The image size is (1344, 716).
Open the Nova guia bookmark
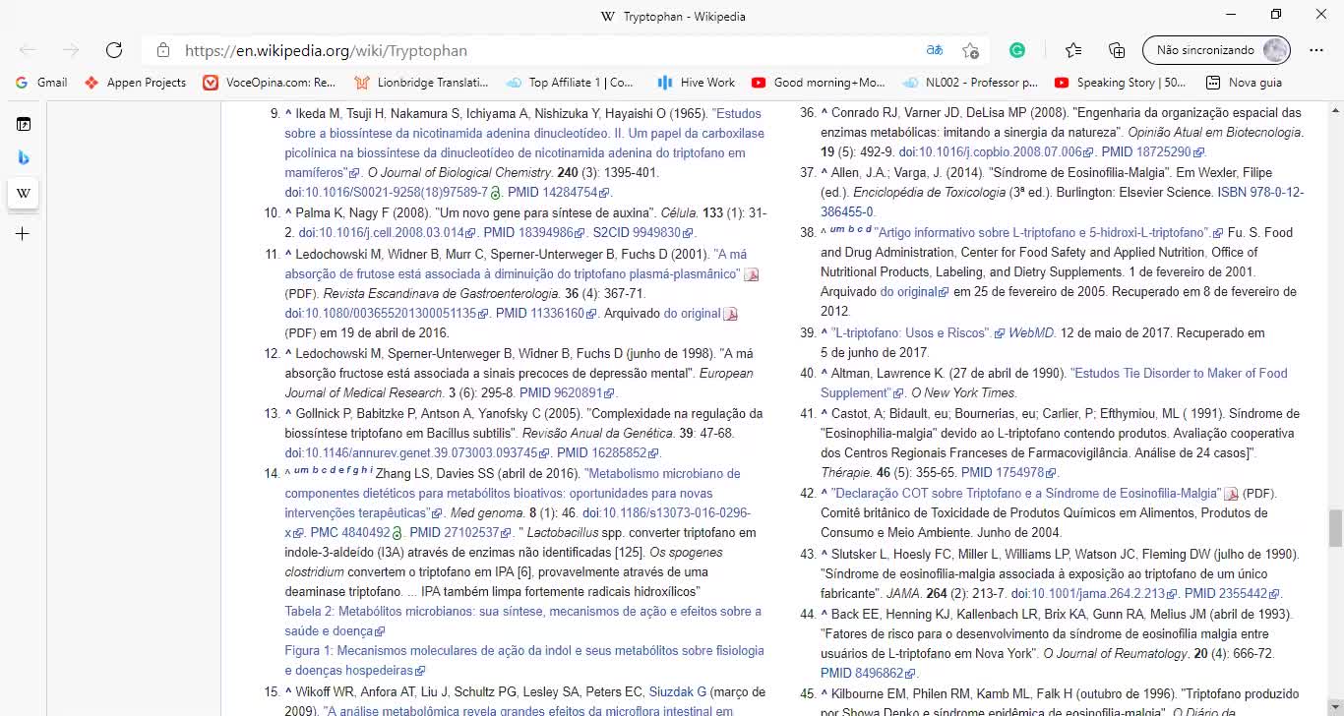pos(1244,83)
